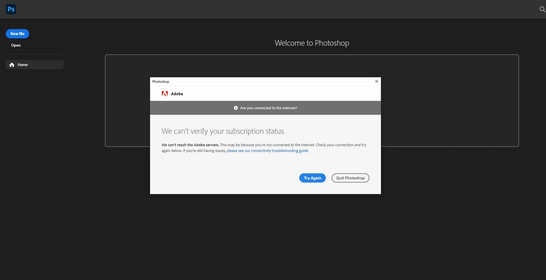Image resolution: width=546 pixels, height=280 pixels.
Task: Click the 'Photoshop' dialog title text
Action: tap(161, 82)
